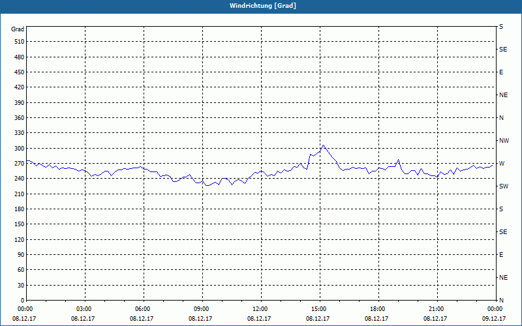Click the 06:00 time label
522x326 pixels.
144,309
